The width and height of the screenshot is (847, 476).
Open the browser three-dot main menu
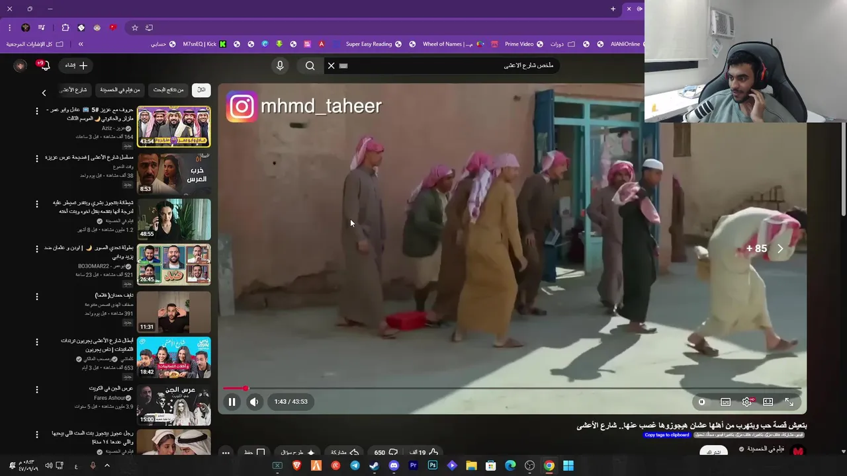[9, 28]
